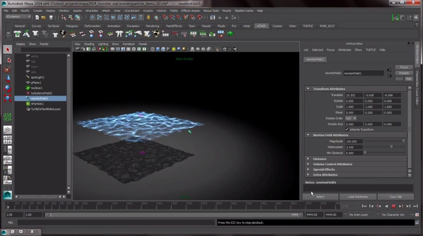
Task: Select turbulenceField2 in the Outliner
Action: coord(41,93)
